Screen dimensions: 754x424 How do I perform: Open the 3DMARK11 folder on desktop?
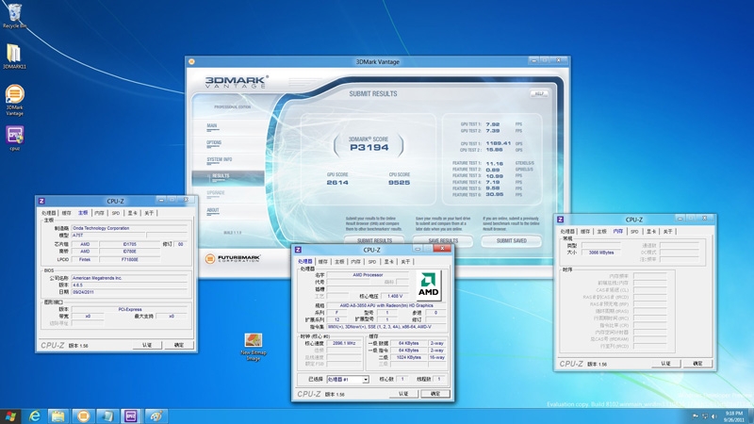(13, 53)
